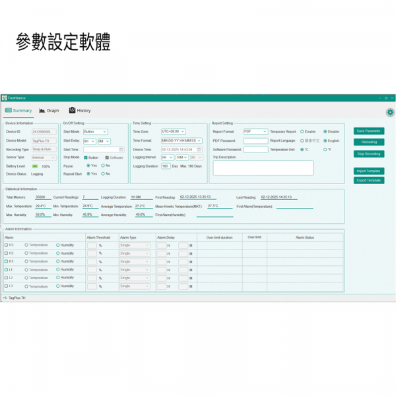This screenshot has width=396, height=396.
Task: Open settings via the gear icon
Action: (390, 112)
